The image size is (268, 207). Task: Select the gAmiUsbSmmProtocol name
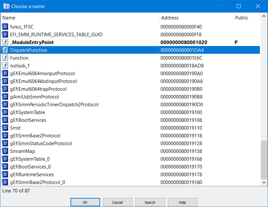pyautogui.click(x=34, y=97)
